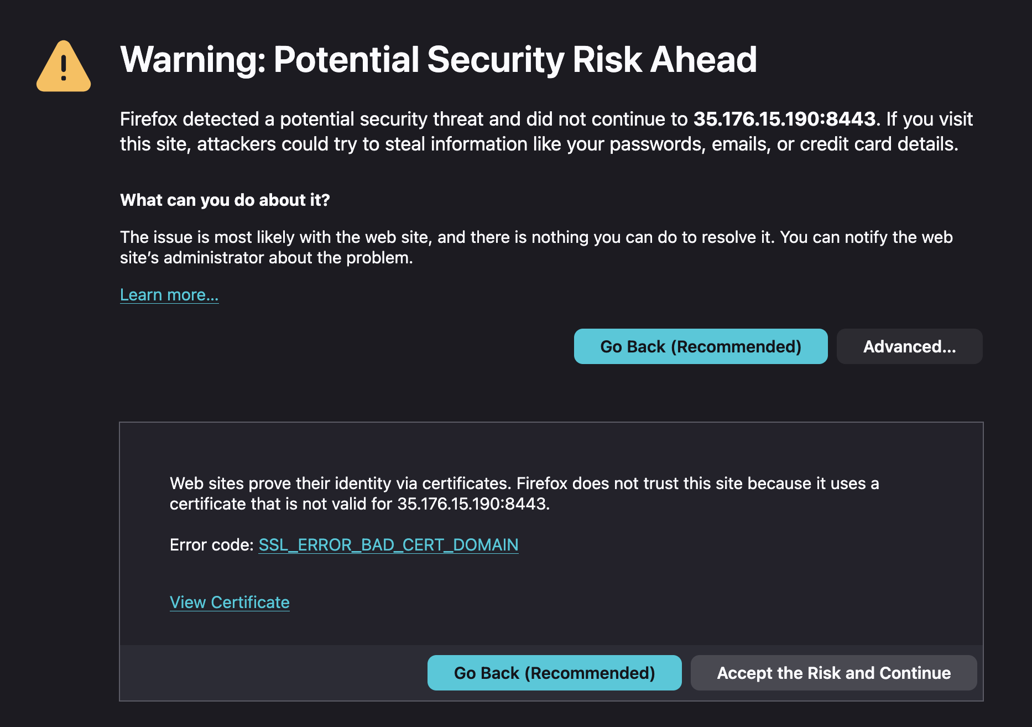Click the 'Warning: Potential Security Risk Ahead' heading
Viewport: 1032px width, 727px height.
click(x=438, y=59)
